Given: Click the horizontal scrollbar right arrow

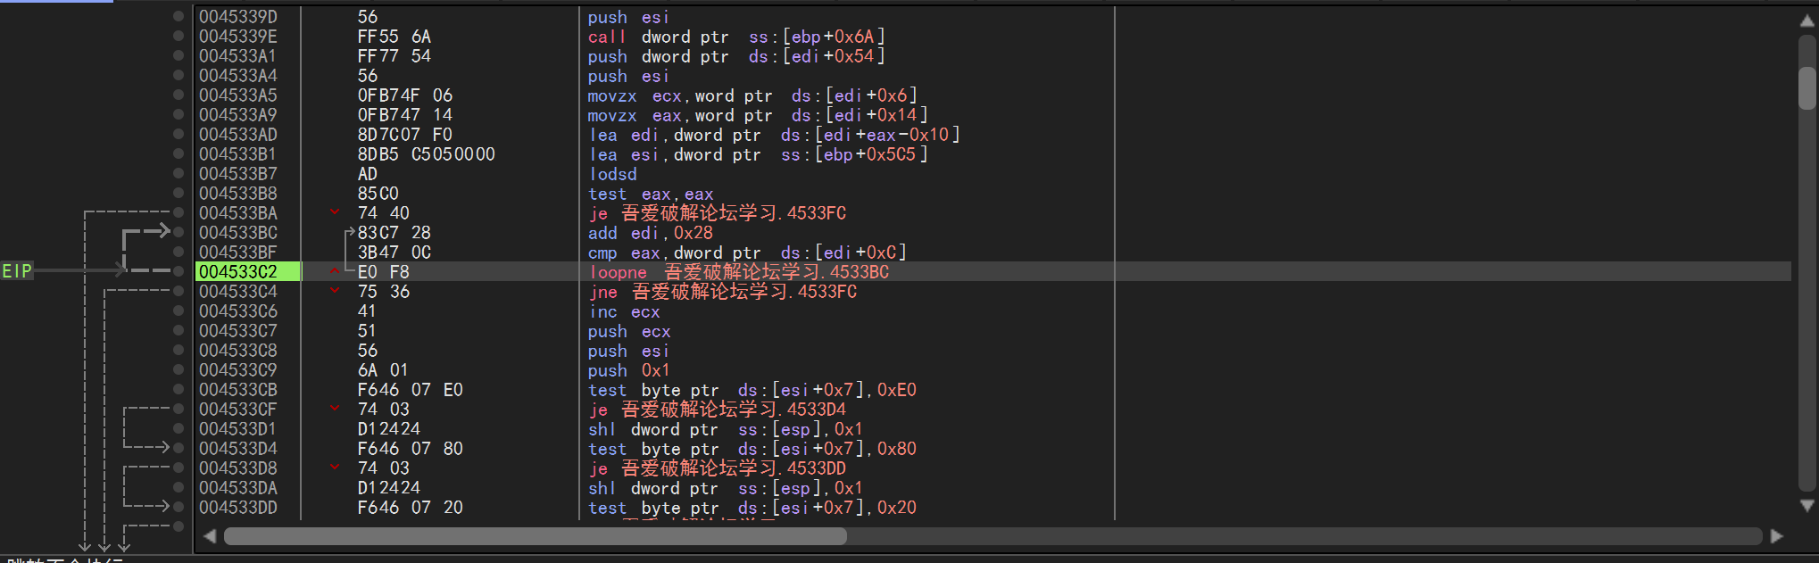Looking at the screenshot, I should 1776,536.
